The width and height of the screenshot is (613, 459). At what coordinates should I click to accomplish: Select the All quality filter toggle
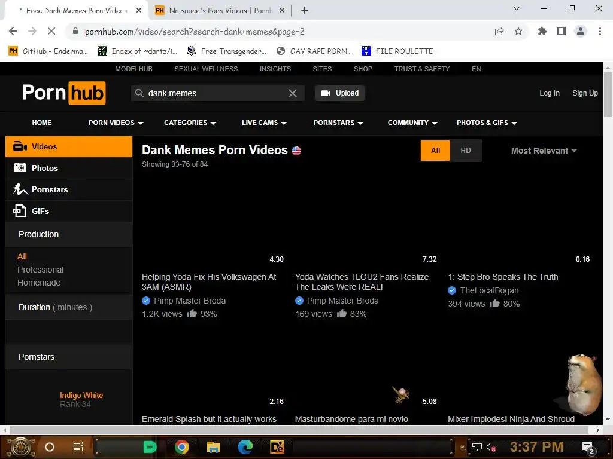tap(436, 151)
